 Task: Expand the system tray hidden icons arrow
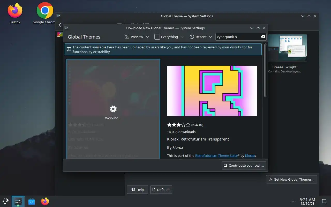click(293, 201)
